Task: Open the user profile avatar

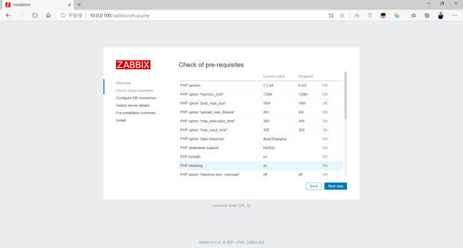Action: click(x=441, y=16)
